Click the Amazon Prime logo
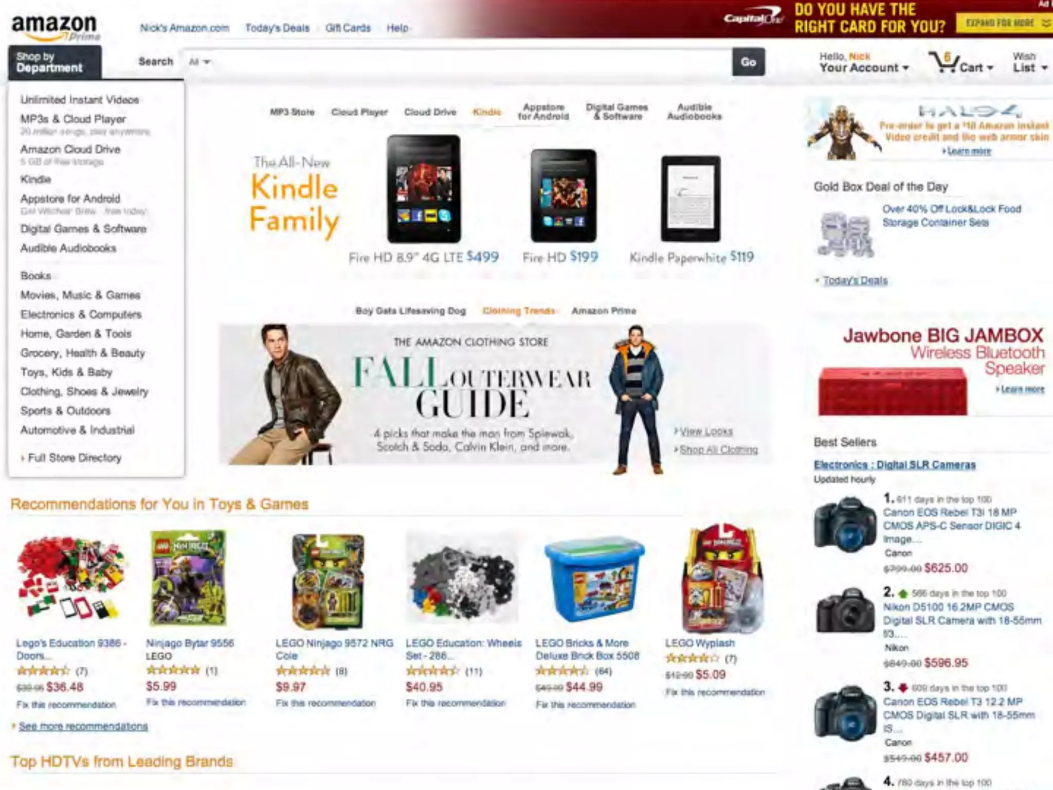Screen dimensions: 1053x790 click(x=56, y=28)
